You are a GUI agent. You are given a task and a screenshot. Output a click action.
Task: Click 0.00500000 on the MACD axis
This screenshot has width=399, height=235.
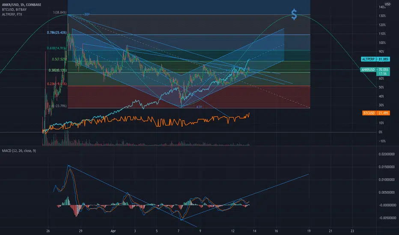pyautogui.click(x=387, y=192)
